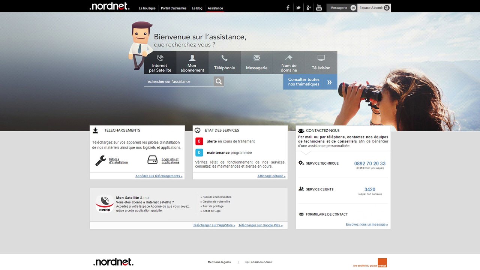Open the Facebook icon in header
This screenshot has height=270, width=480.
[x=288, y=7]
